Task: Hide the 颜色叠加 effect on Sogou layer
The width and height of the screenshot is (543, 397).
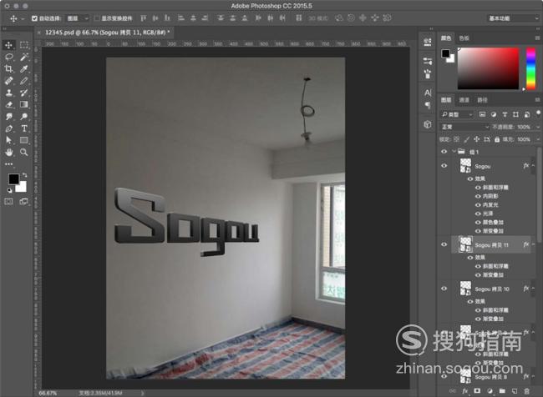Action: tap(478, 223)
